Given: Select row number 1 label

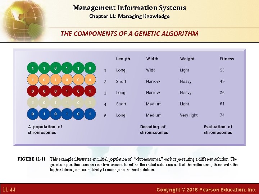Looking at the screenshot, I should click(105, 71).
